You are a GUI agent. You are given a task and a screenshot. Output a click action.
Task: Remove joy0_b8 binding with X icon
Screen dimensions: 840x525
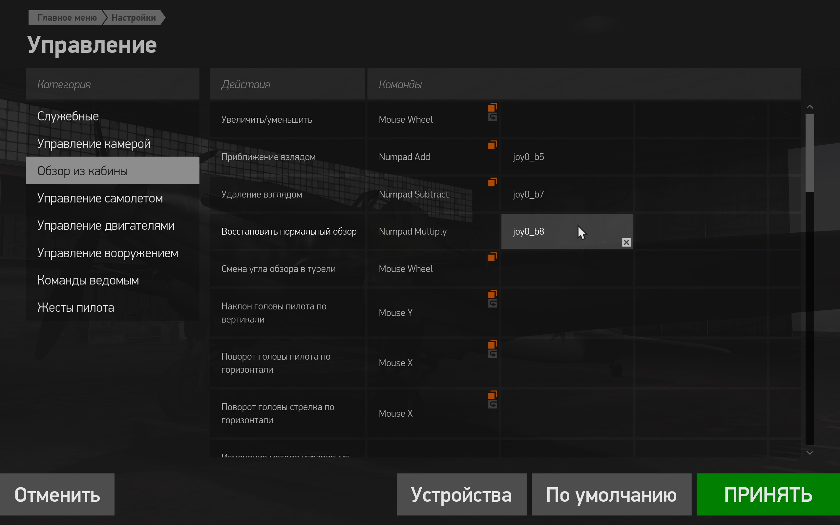[x=626, y=242]
